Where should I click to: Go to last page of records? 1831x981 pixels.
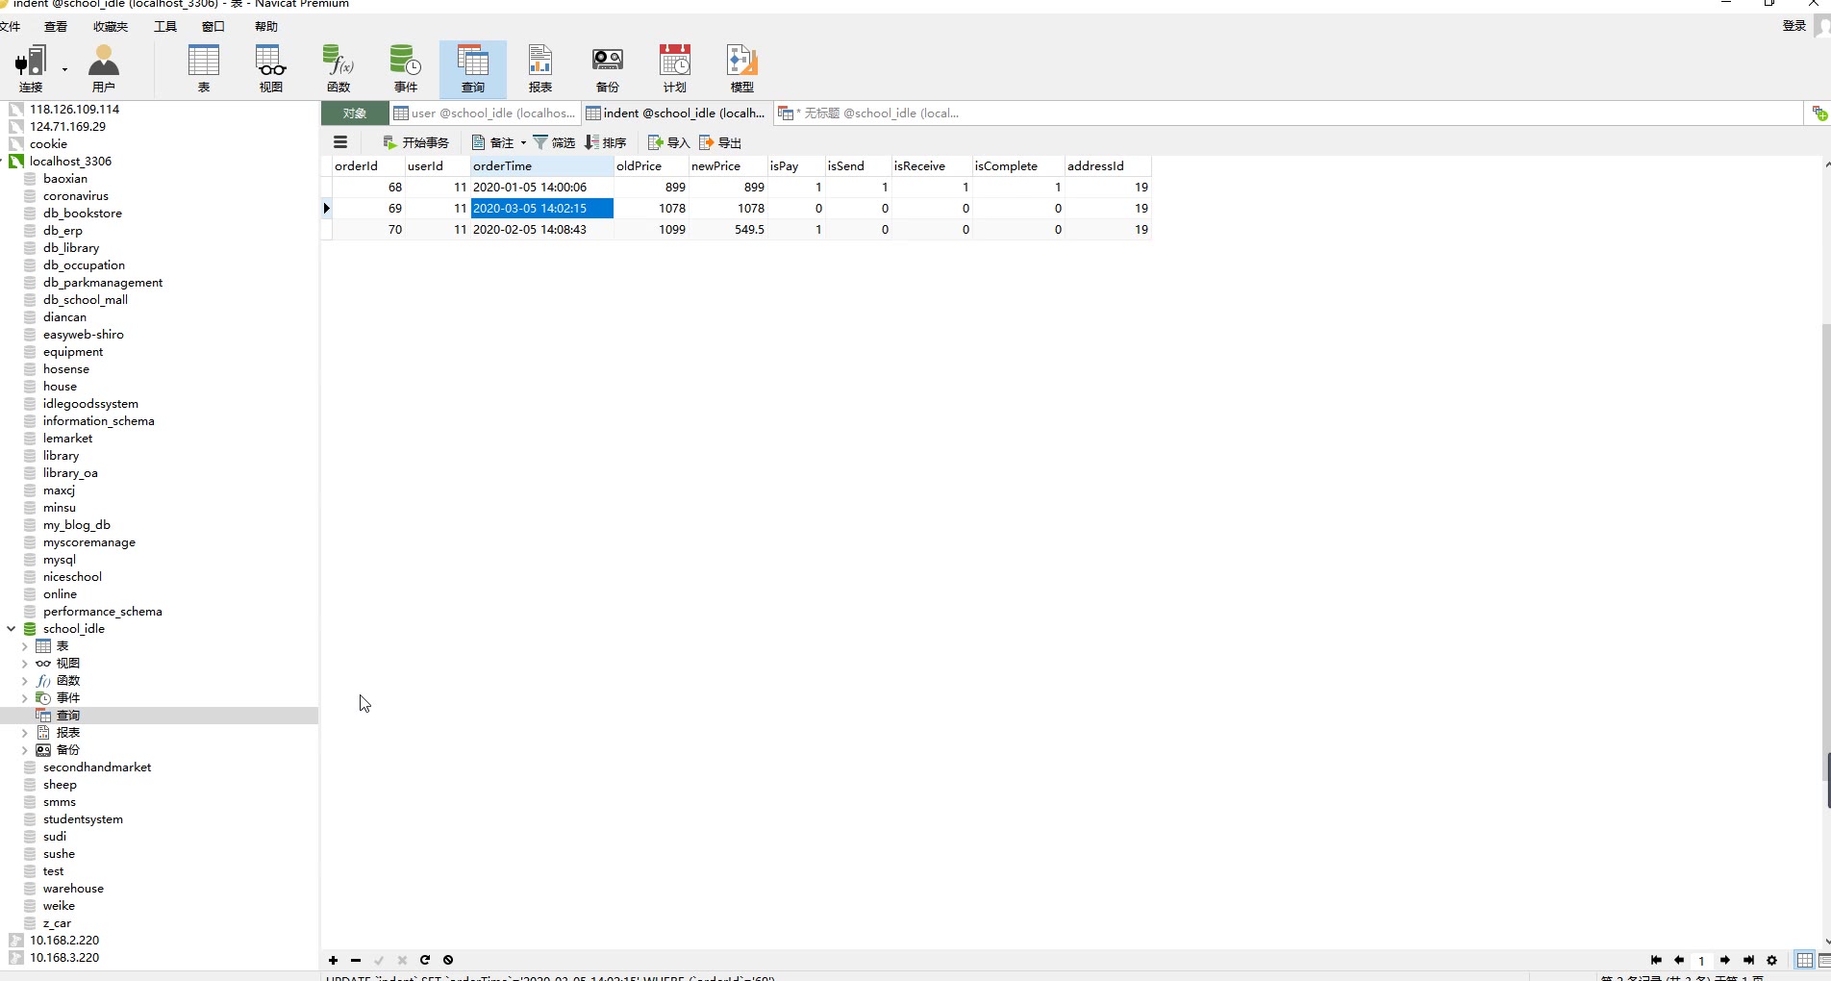pyautogui.click(x=1748, y=960)
